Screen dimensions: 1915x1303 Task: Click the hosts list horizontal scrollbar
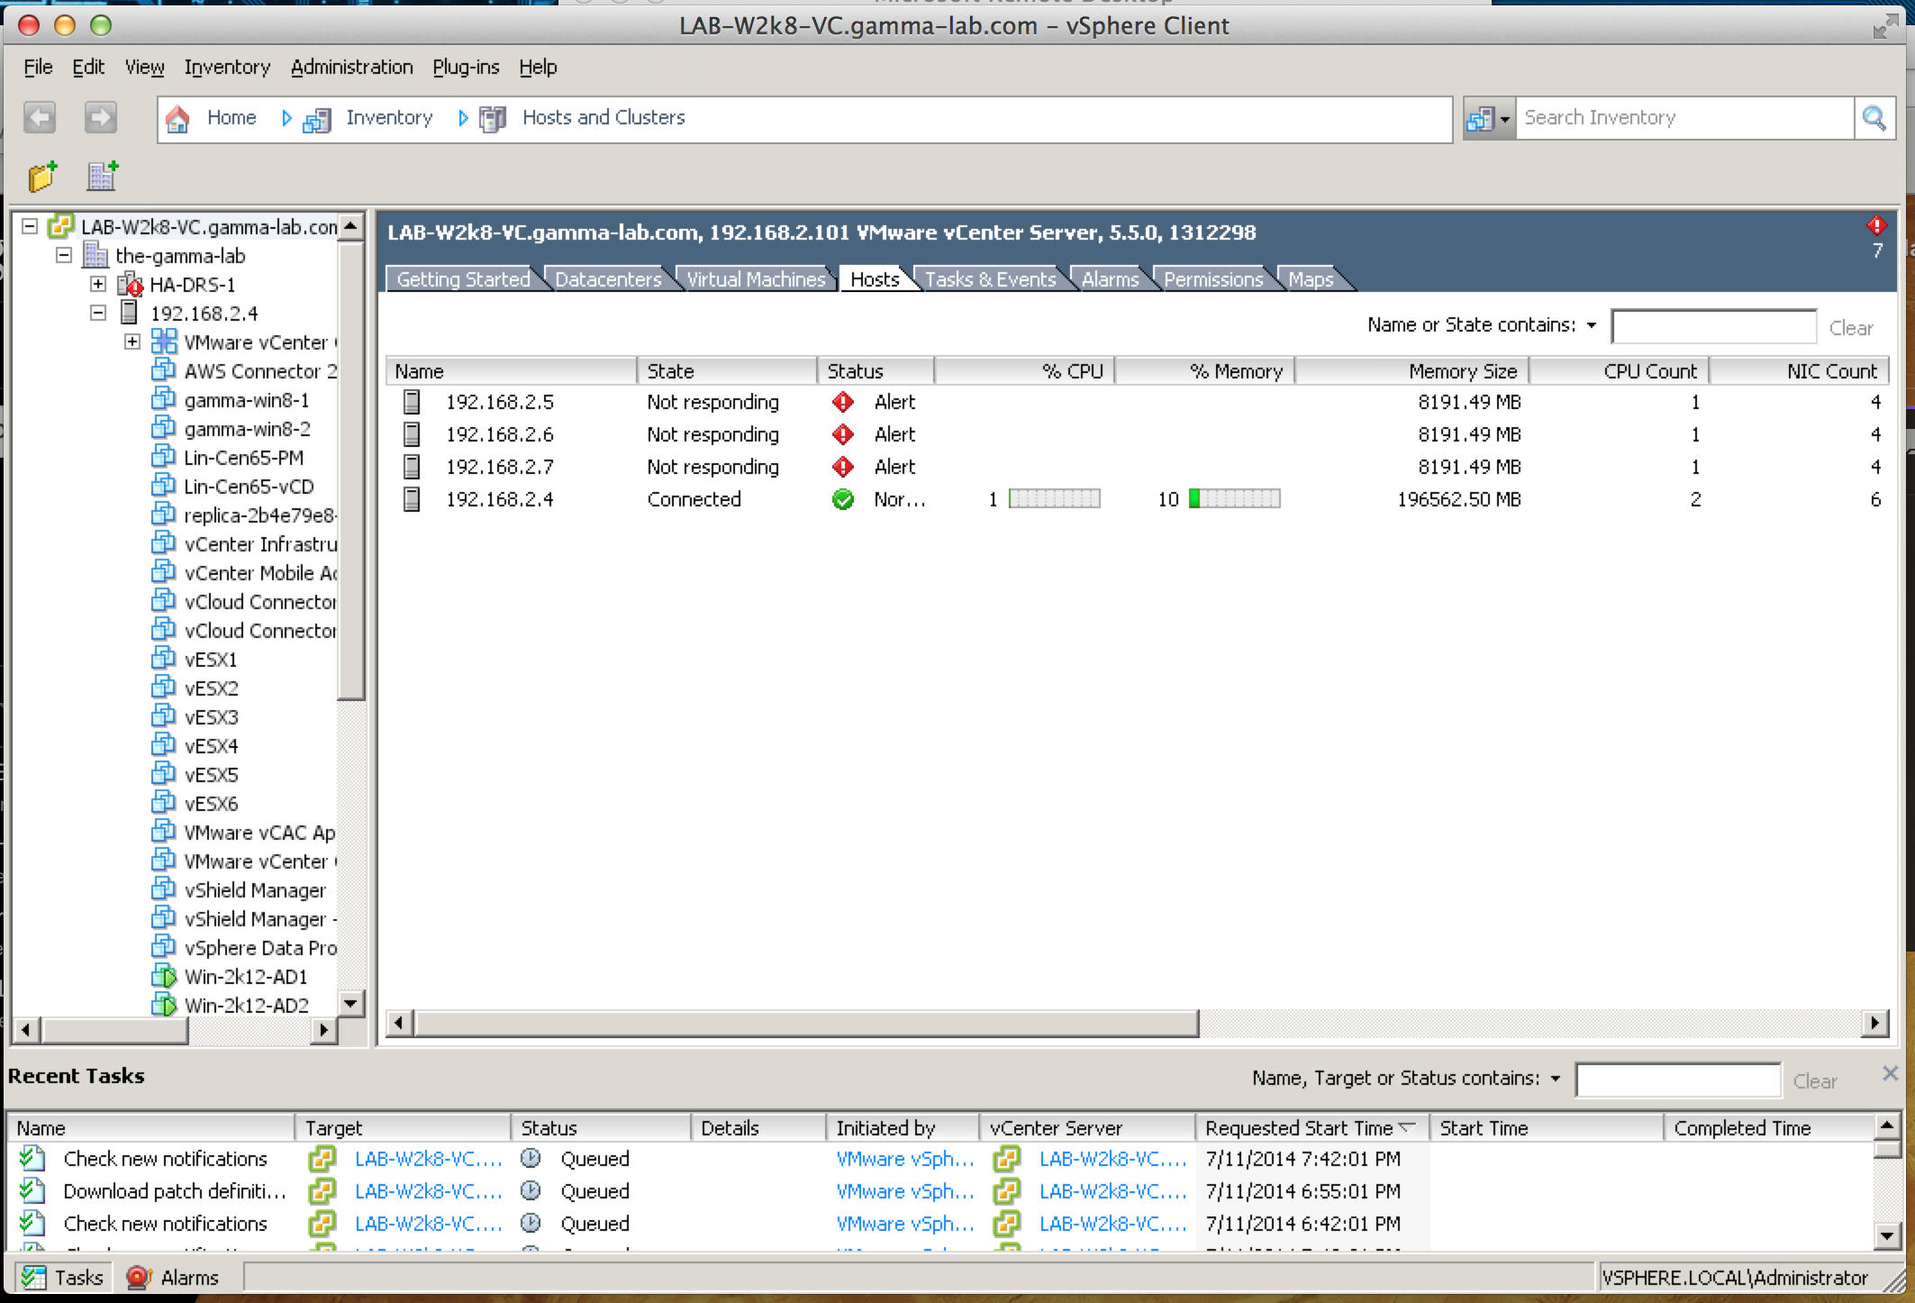point(806,1023)
